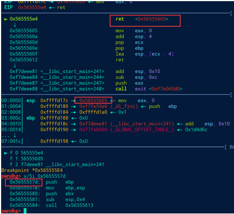234x214 pixels.
Task: Click stack address 0xffffd190
Action: pyautogui.click(x=54, y=130)
